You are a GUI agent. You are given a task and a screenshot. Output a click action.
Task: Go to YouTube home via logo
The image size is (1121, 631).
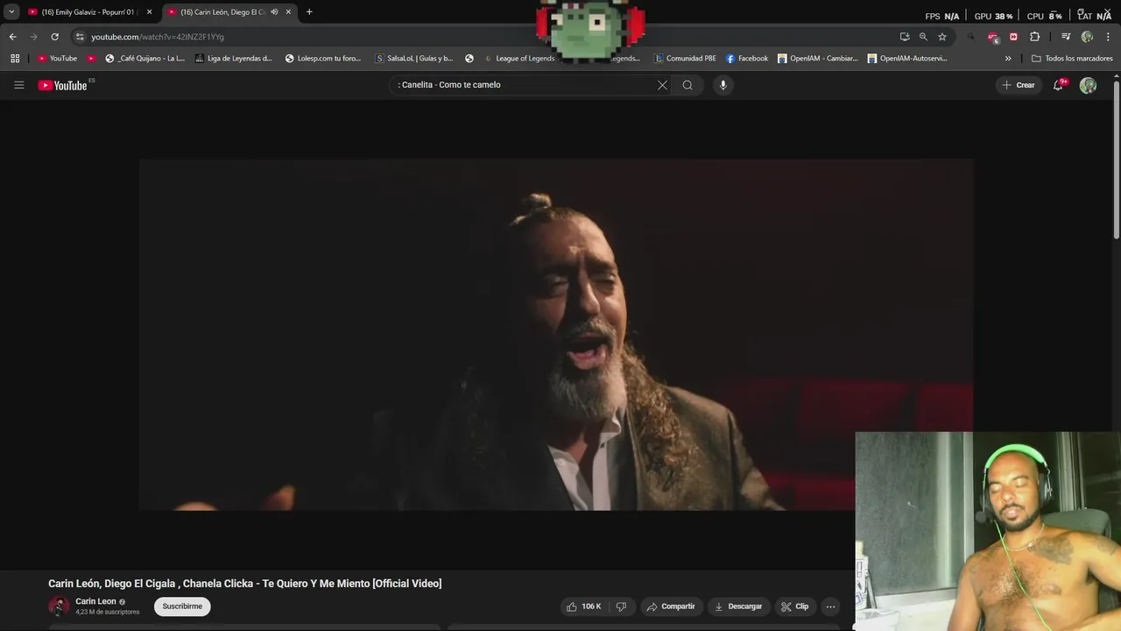click(64, 85)
